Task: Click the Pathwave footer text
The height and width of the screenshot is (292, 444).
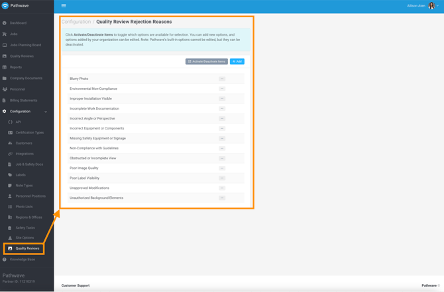Action: coord(429,285)
